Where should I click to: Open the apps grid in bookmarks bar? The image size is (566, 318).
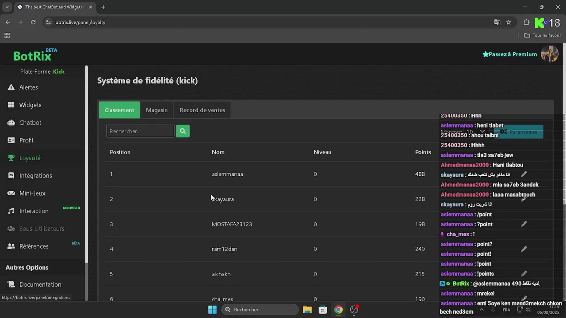point(7,35)
